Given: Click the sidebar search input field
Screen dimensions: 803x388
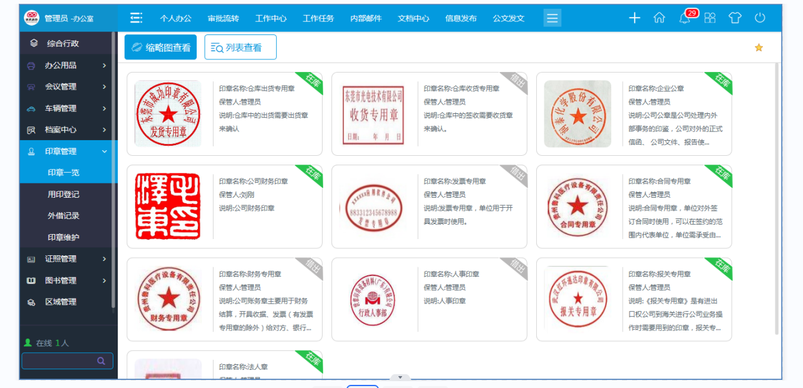Looking at the screenshot, I should pos(58,361).
